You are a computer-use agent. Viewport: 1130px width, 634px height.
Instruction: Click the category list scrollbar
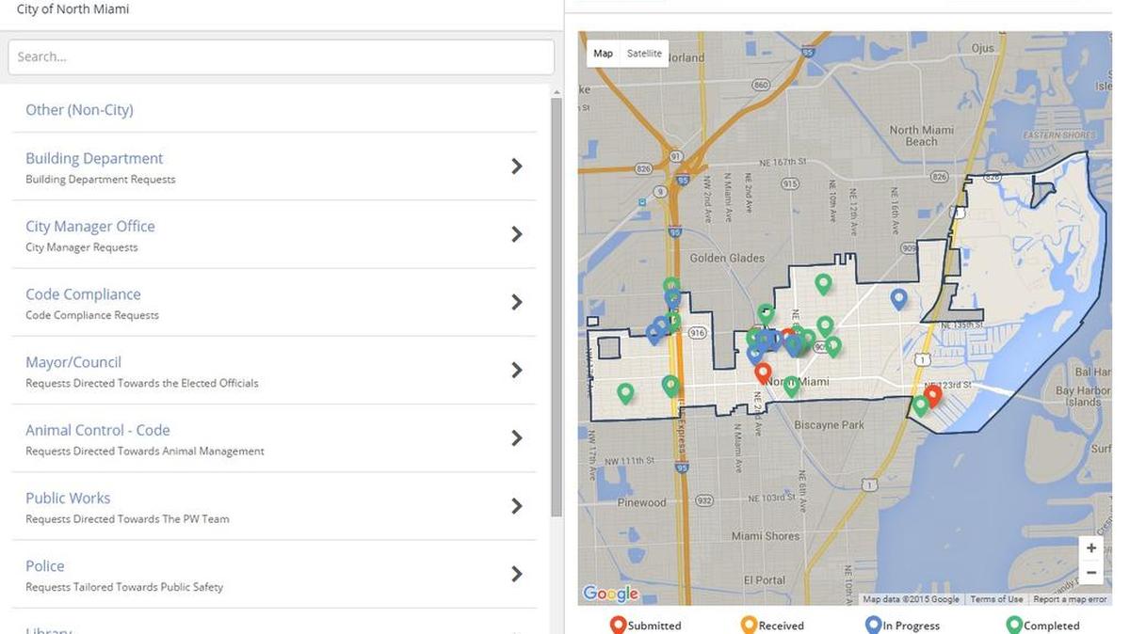(x=556, y=308)
